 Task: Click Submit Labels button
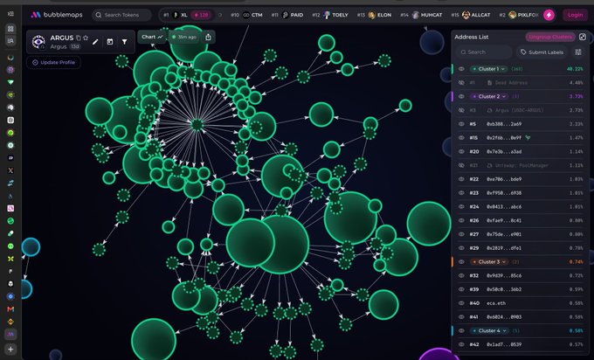click(542, 52)
